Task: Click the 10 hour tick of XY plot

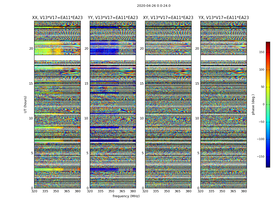Action: tap(142, 118)
